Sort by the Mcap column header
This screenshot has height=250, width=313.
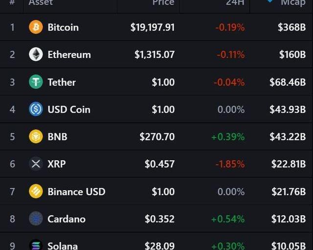293,2
